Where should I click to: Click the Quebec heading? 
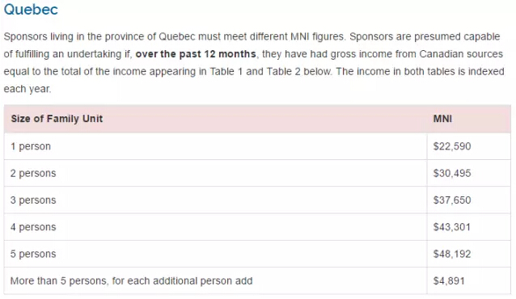coord(31,9)
